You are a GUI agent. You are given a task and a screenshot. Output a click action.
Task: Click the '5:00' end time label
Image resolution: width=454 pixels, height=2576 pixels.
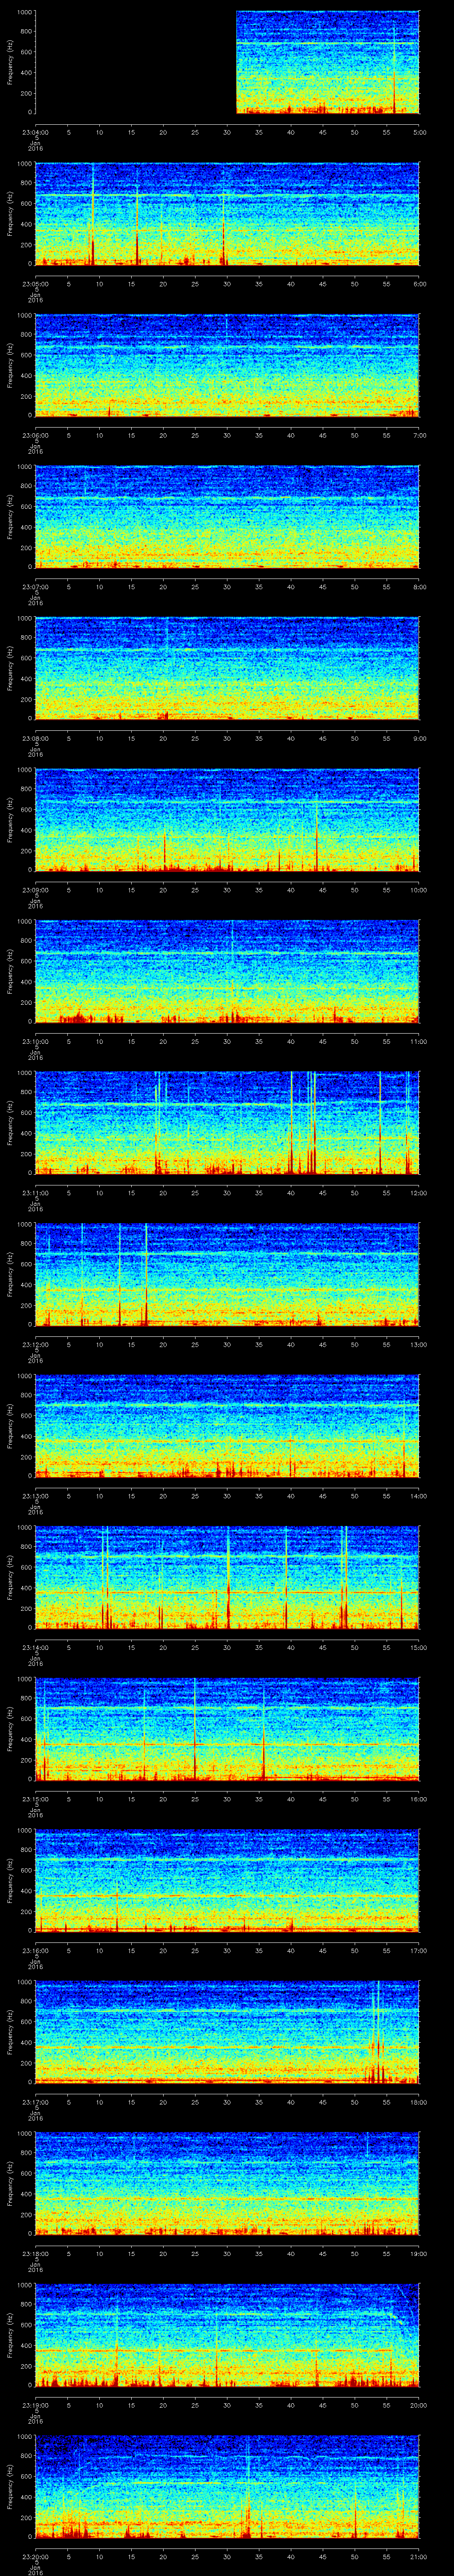[x=419, y=132]
